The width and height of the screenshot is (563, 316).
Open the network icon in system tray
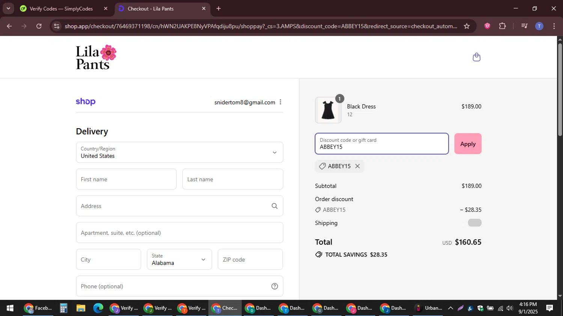[500, 308]
